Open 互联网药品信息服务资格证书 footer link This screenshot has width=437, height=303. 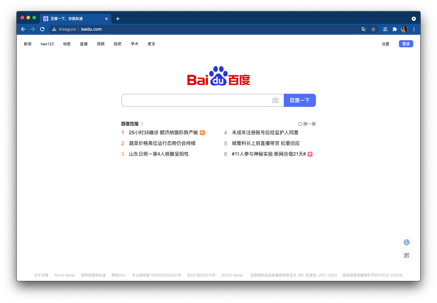pyautogui.click(x=293, y=275)
